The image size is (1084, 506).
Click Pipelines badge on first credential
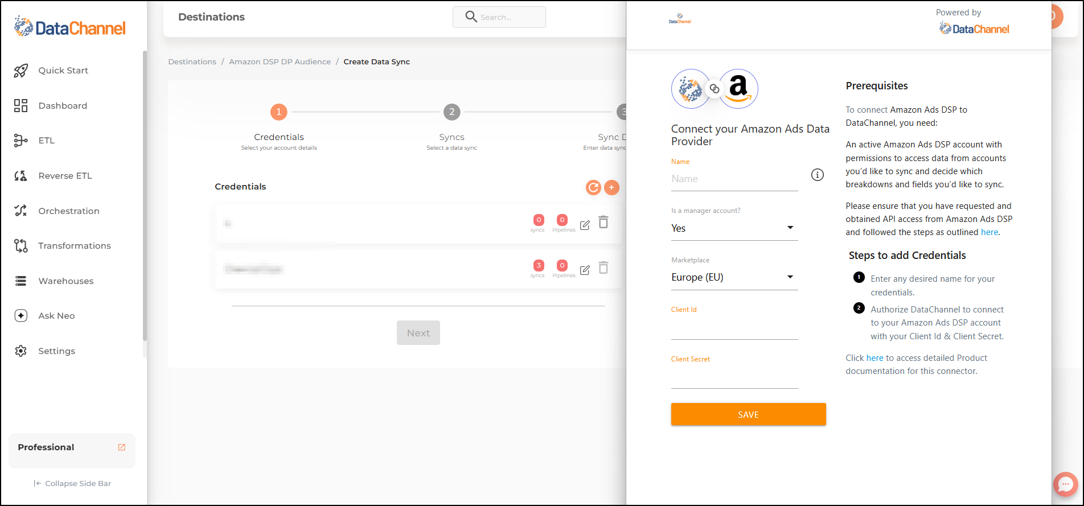[x=562, y=220]
